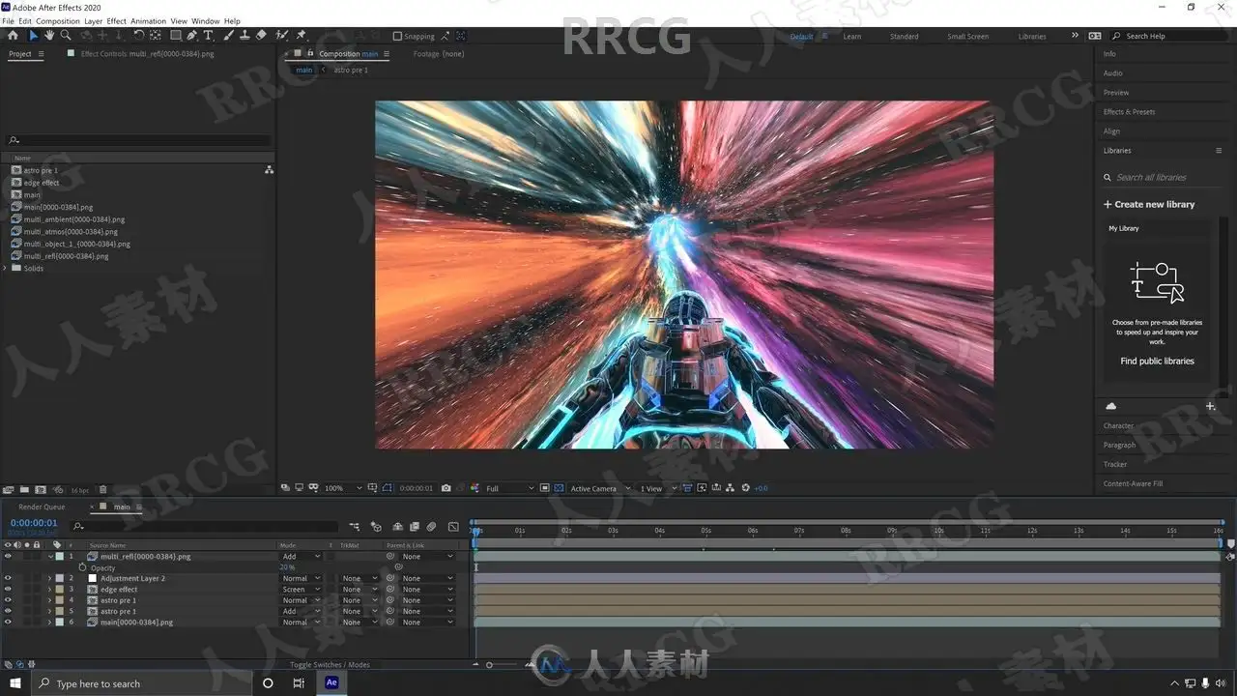Open the Full resolution dropdown
Screen dimensions: 1237x696
click(x=508, y=488)
